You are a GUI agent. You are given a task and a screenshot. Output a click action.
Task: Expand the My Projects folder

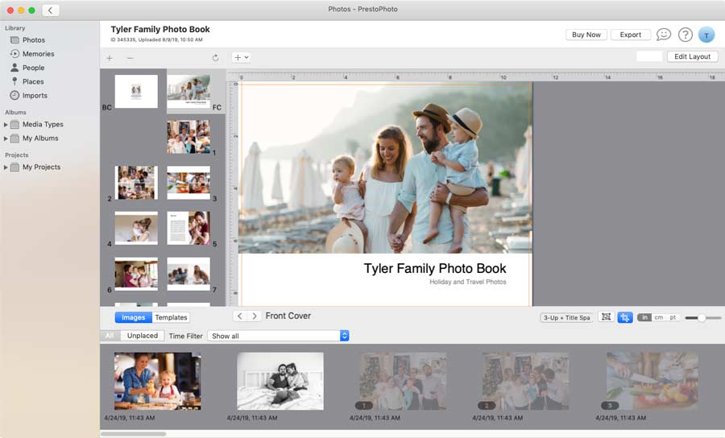coord(6,167)
